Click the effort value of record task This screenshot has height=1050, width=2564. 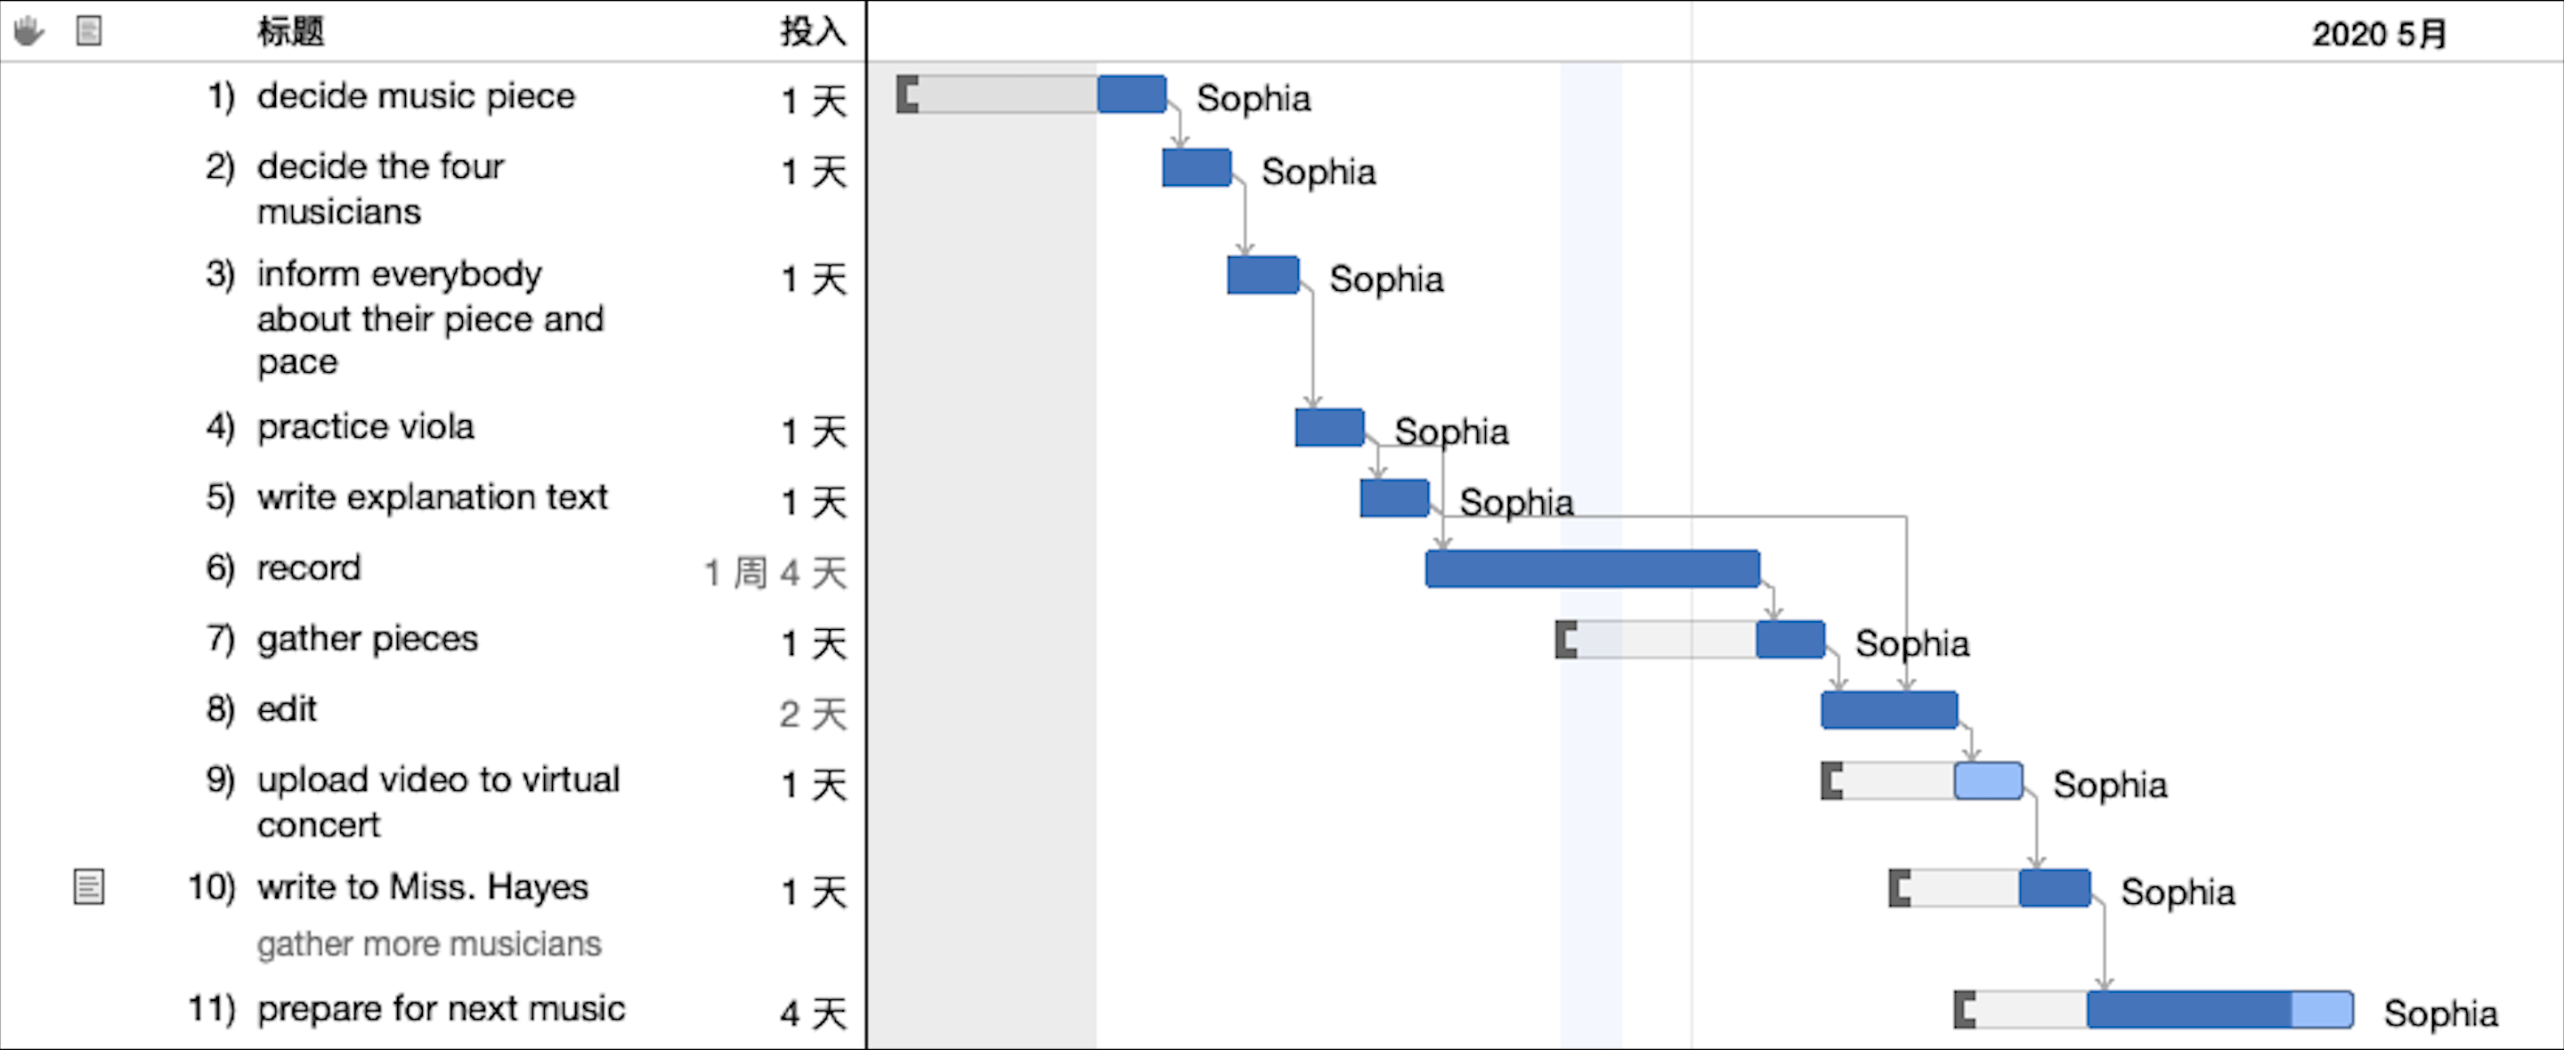pos(775,572)
